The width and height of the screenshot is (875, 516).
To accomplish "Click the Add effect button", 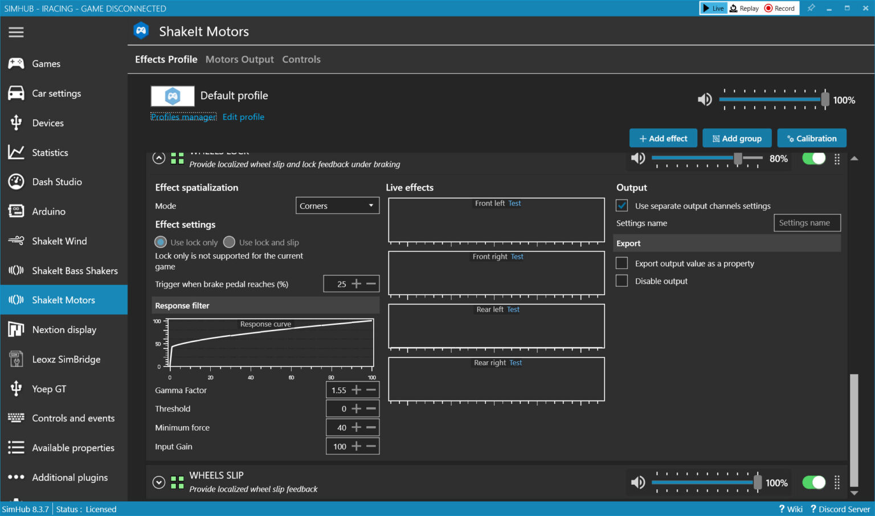I will coord(663,138).
